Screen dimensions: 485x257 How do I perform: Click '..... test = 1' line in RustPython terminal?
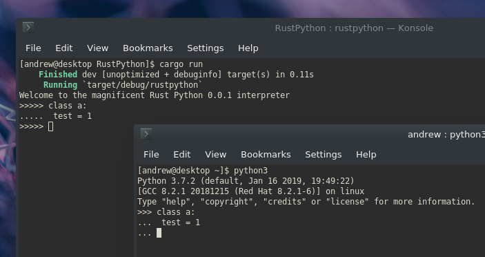point(55,116)
